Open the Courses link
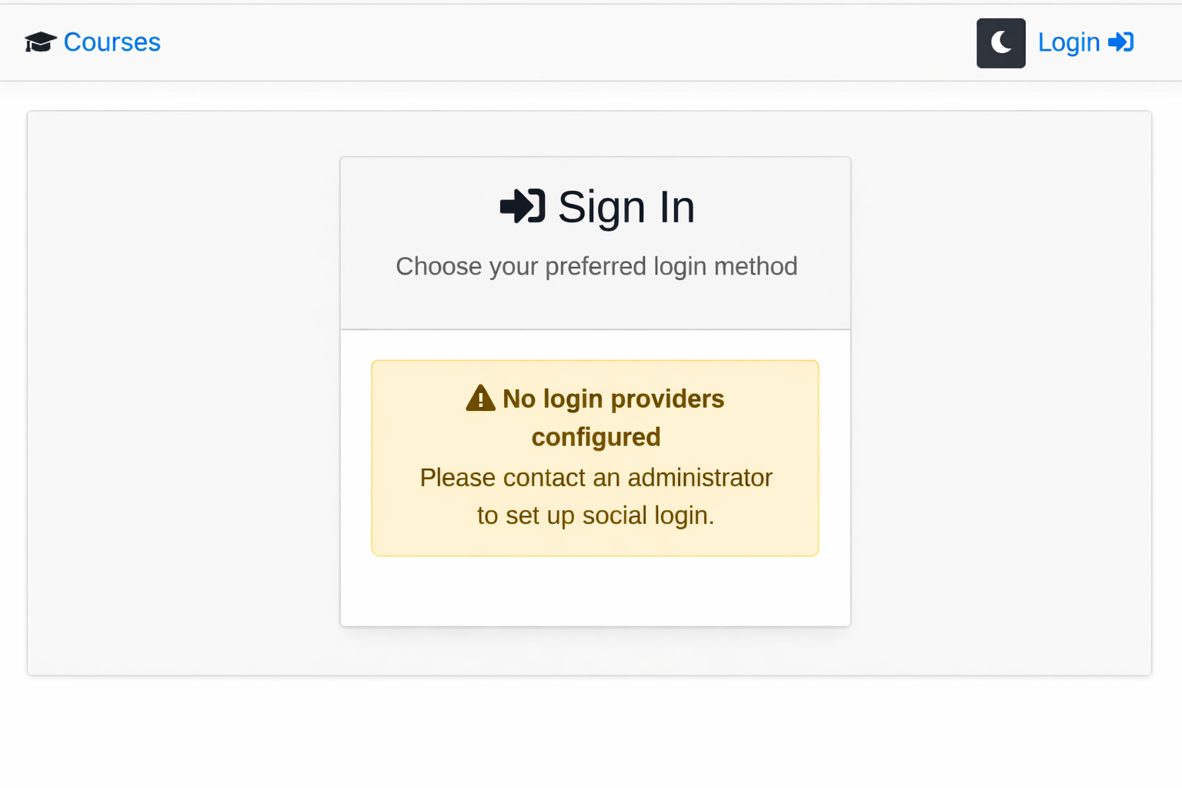Screen dimensions: 1182x788 [112, 42]
